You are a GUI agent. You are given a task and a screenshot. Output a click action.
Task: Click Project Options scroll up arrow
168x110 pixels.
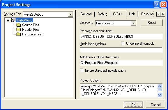pyautogui.click(x=160, y=86)
